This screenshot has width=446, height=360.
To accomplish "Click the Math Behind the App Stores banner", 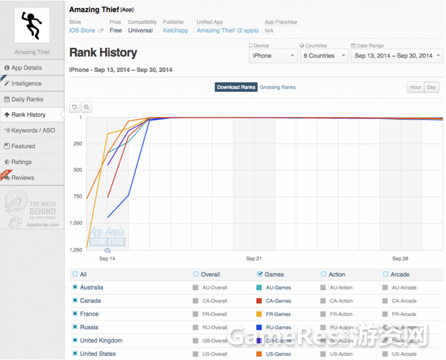I will (x=32, y=209).
